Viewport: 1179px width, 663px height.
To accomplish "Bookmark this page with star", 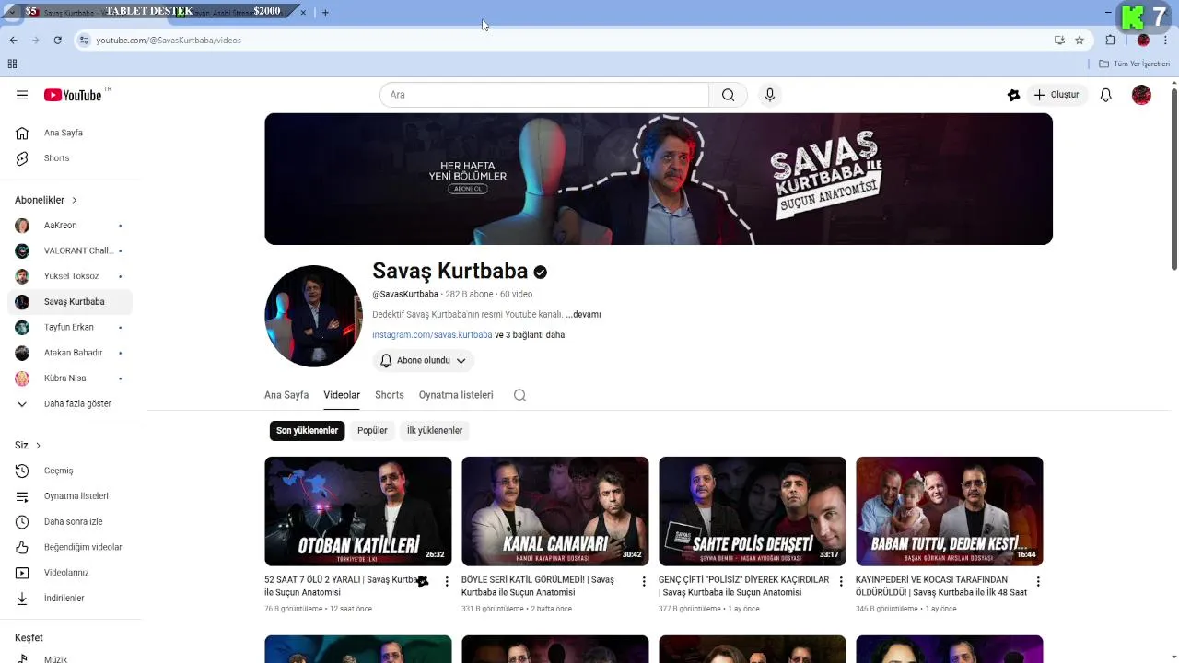I will (x=1080, y=40).
